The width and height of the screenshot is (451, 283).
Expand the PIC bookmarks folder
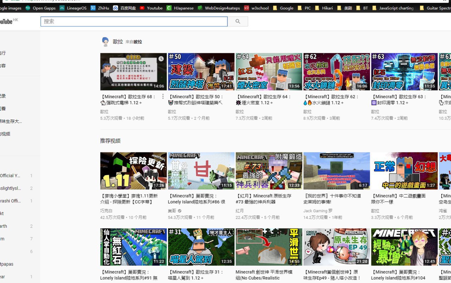[304, 8]
